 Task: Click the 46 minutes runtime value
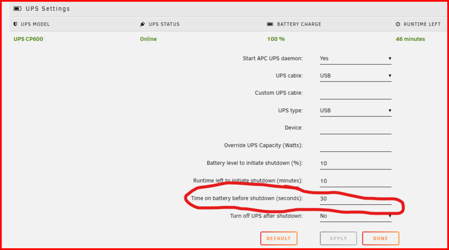410,39
